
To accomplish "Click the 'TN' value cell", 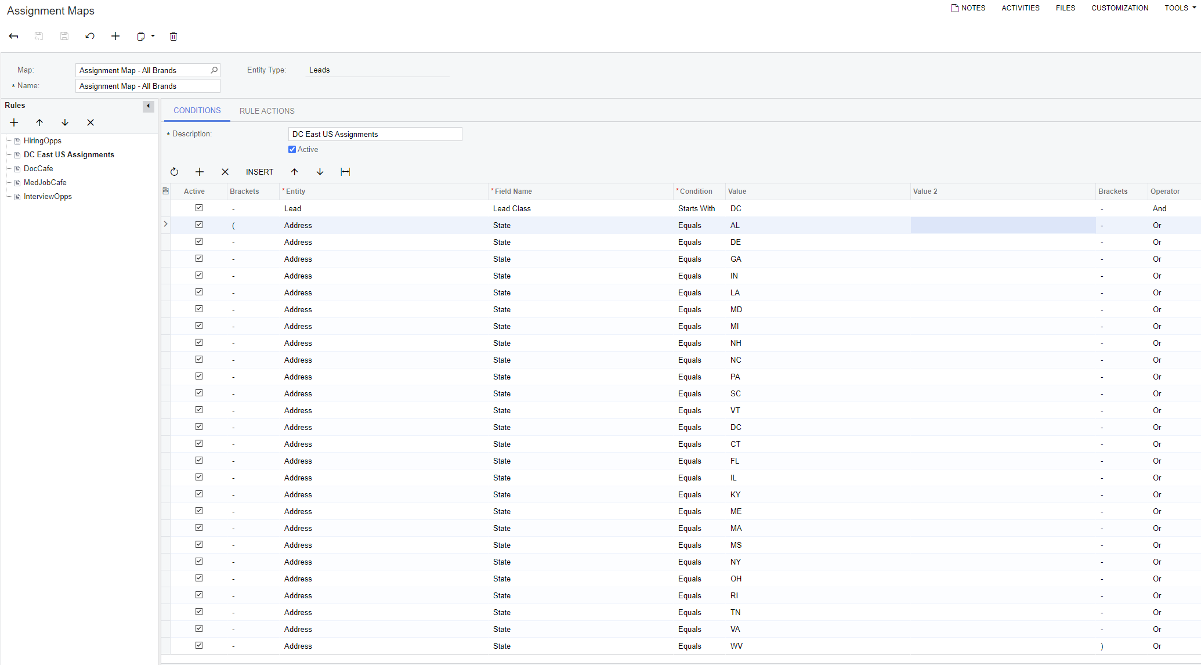I will (x=818, y=612).
